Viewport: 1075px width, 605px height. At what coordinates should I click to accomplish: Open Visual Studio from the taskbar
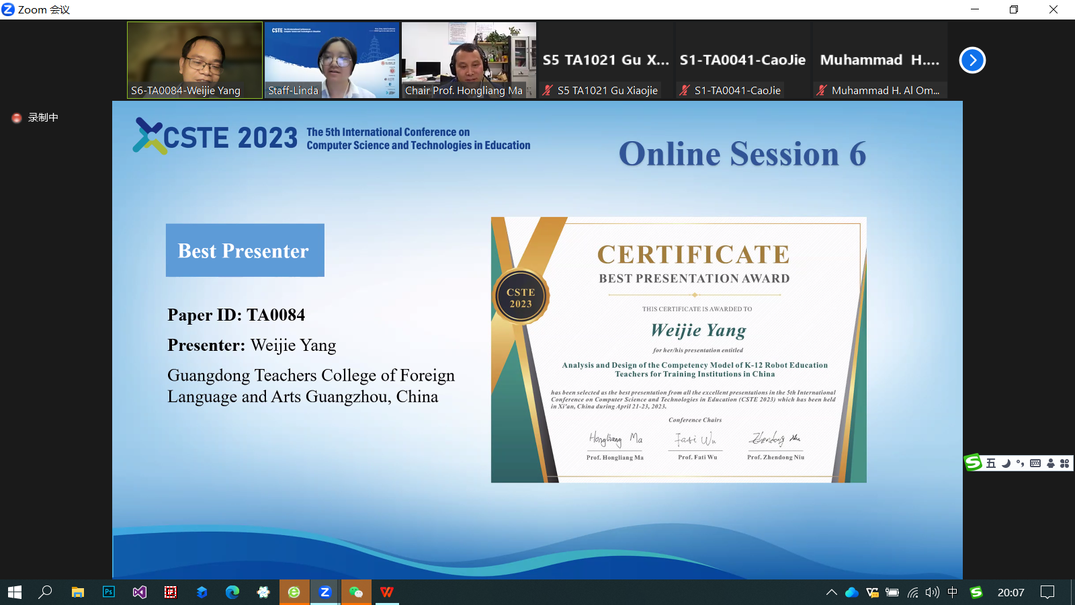[140, 592]
